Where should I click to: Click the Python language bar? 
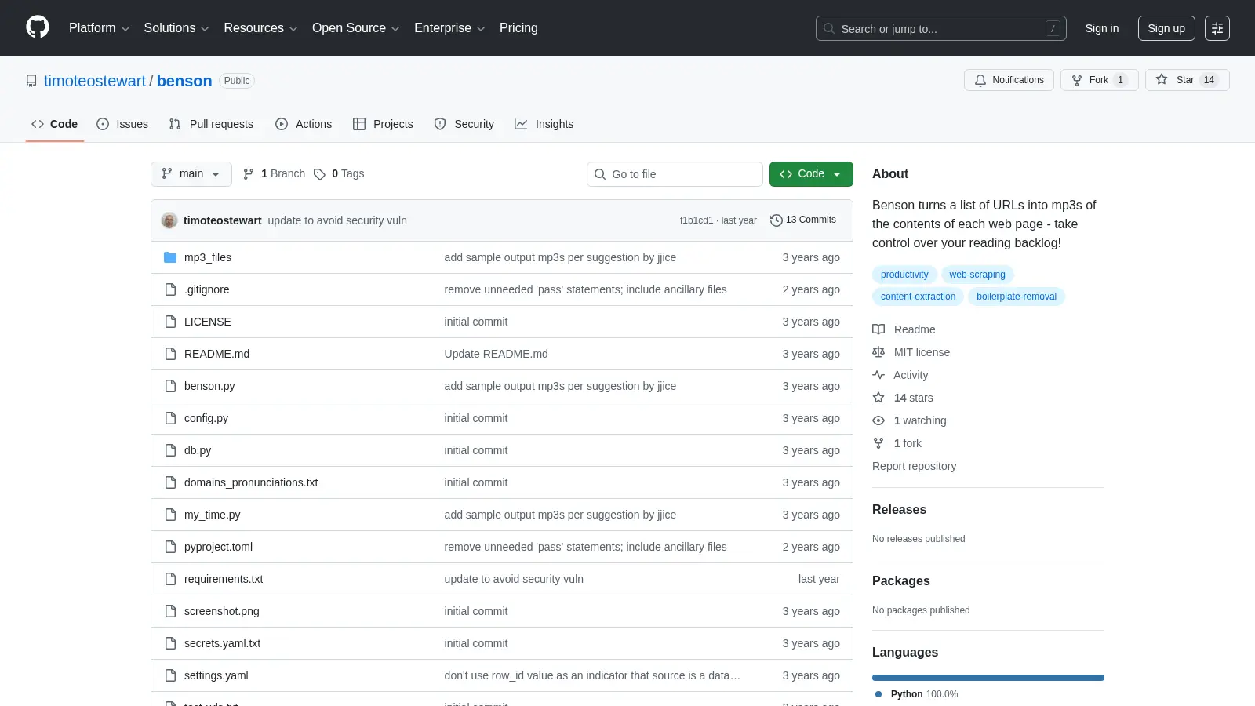[x=988, y=678]
